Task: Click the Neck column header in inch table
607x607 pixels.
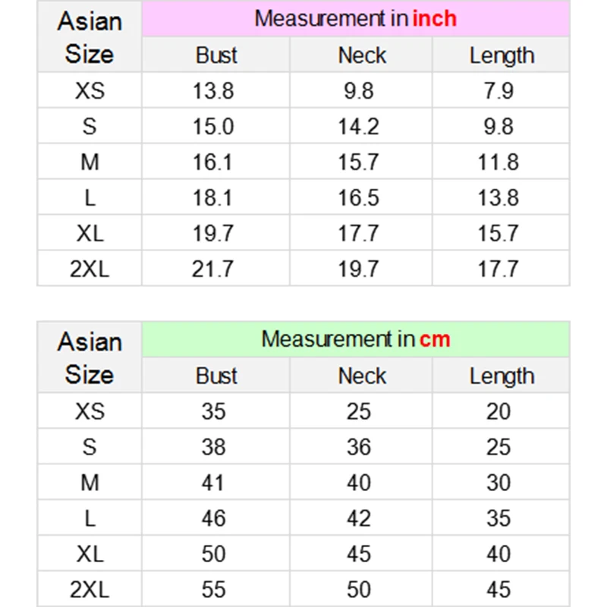Action: 361,55
